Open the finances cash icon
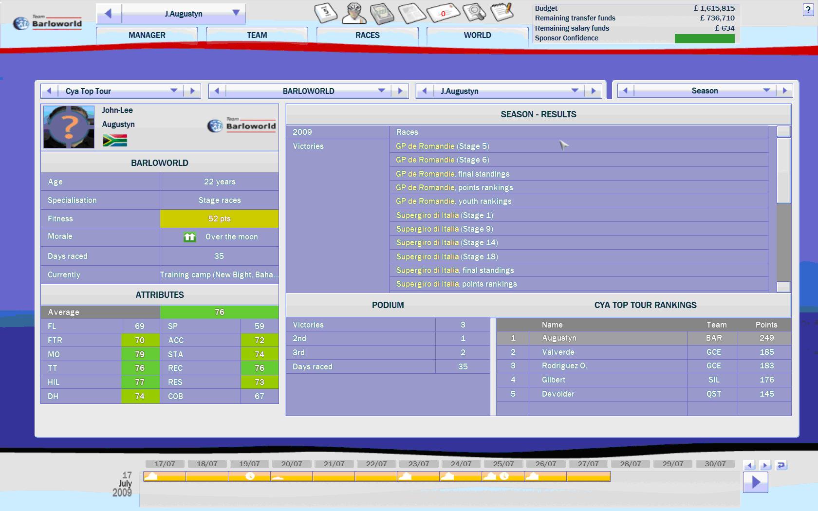 click(382, 13)
